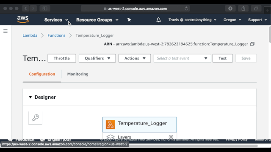Screen dimensions: 271x152
Task: Click the address bar URL field
Action: [135, 8]
